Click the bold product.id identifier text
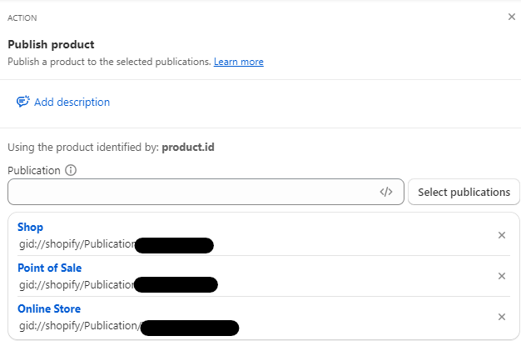The width and height of the screenshot is (521, 346). (x=189, y=148)
